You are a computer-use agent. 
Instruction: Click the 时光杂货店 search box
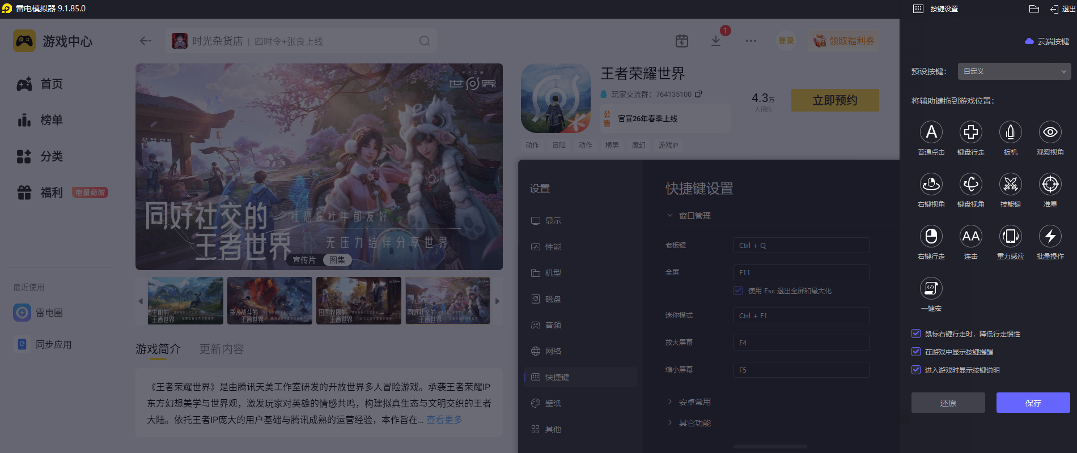[x=301, y=41]
